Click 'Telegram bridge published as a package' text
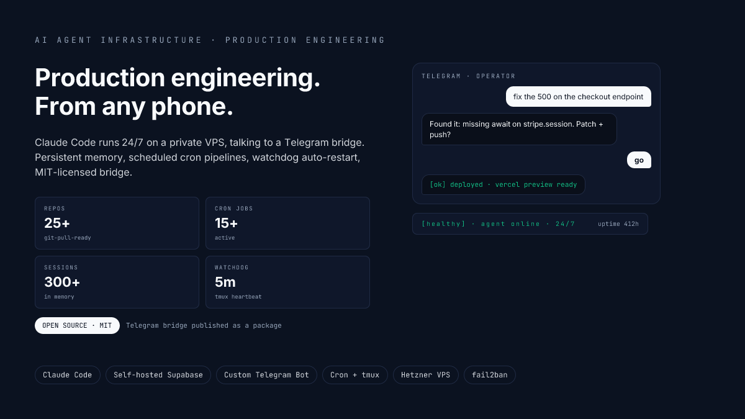745x419 pixels. [x=204, y=326]
